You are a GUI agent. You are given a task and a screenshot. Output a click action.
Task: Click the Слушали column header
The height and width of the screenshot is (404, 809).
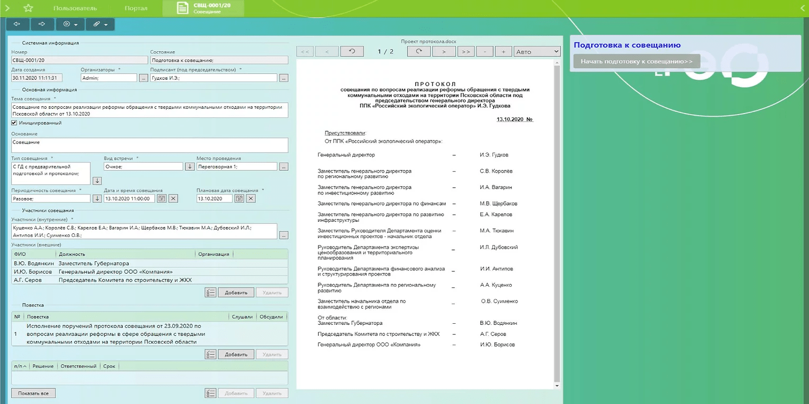(x=242, y=317)
